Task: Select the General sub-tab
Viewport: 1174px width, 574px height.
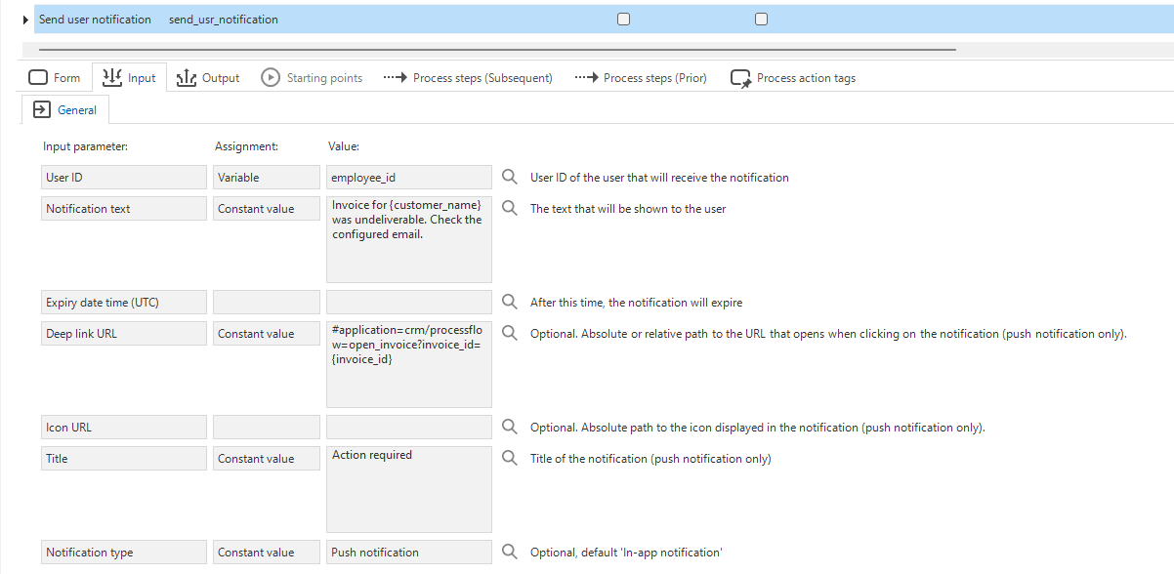Action: pos(65,110)
